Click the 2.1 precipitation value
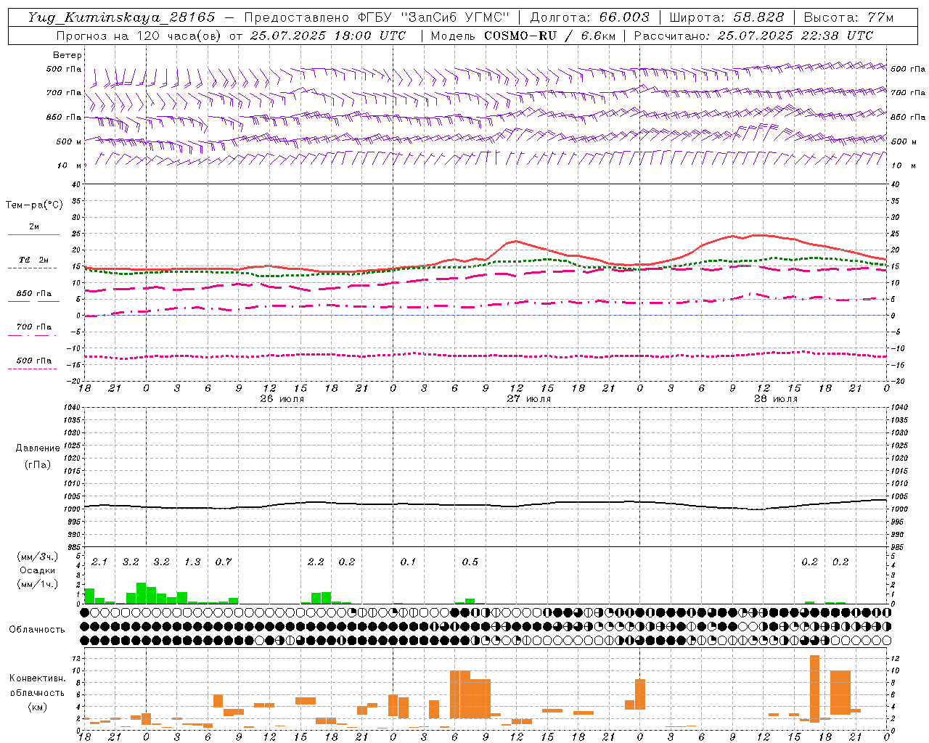Viewport: 929px width, 743px height. [99, 562]
